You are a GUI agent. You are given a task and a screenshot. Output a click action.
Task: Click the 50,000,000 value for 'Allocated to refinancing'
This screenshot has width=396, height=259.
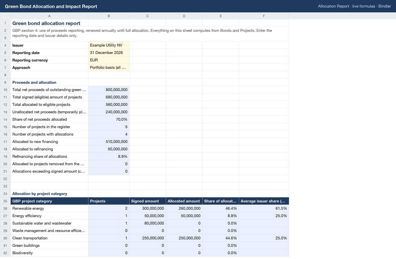click(x=109, y=149)
